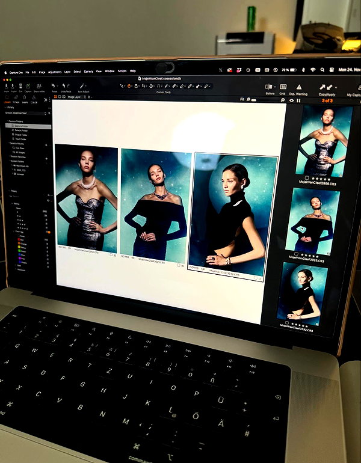Click the Reset adjustments icon

[54, 86]
